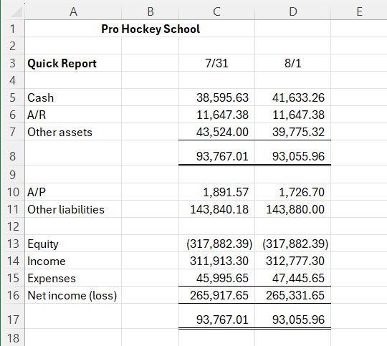Image resolution: width=387 pixels, height=346 pixels.
Task: Click the Income label cell
Action: click(73, 261)
